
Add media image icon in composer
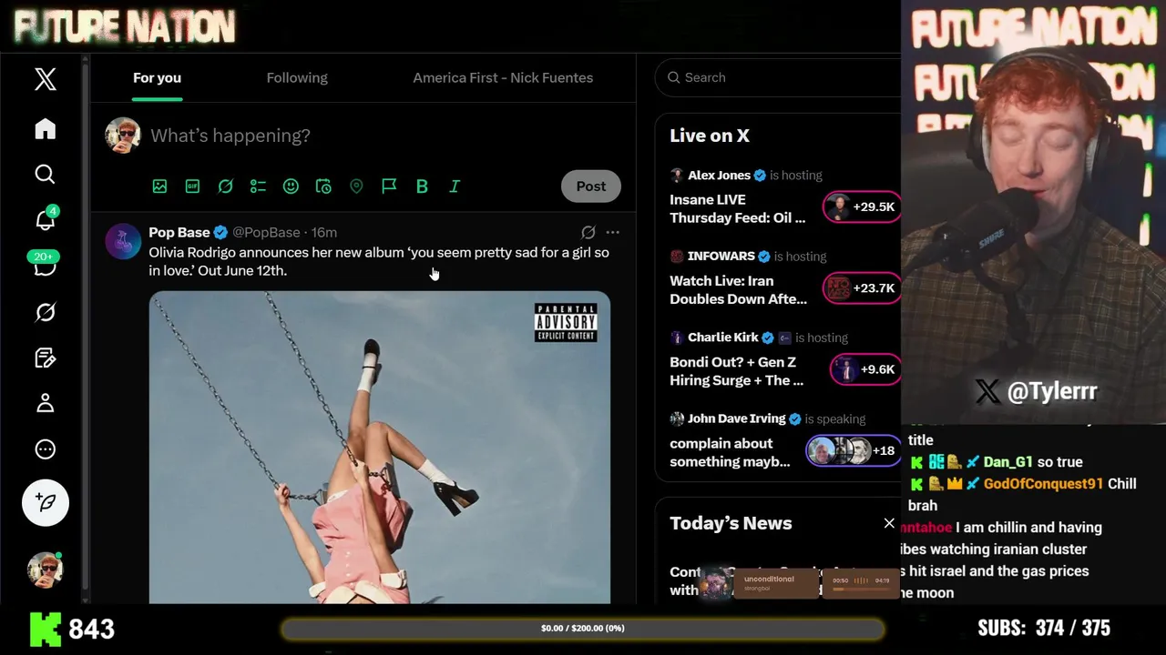(159, 186)
